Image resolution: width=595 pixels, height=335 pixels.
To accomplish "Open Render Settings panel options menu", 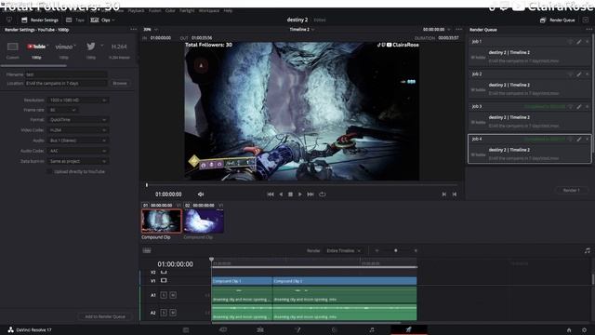I will click(133, 29).
